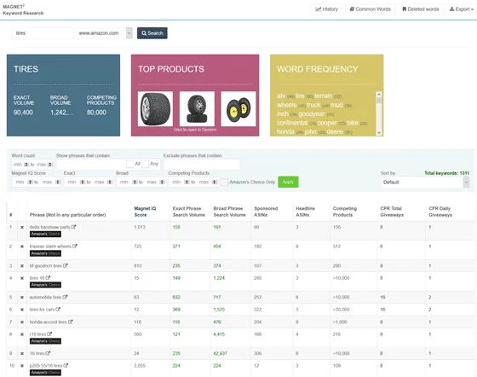Focus the keyword search field containing 'tires'
The image size is (477, 377).
pyautogui.click(x=43, y=33)
